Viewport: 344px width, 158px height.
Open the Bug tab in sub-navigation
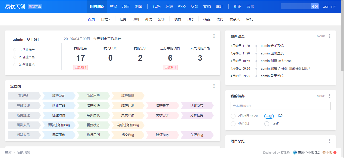(136, 19)
